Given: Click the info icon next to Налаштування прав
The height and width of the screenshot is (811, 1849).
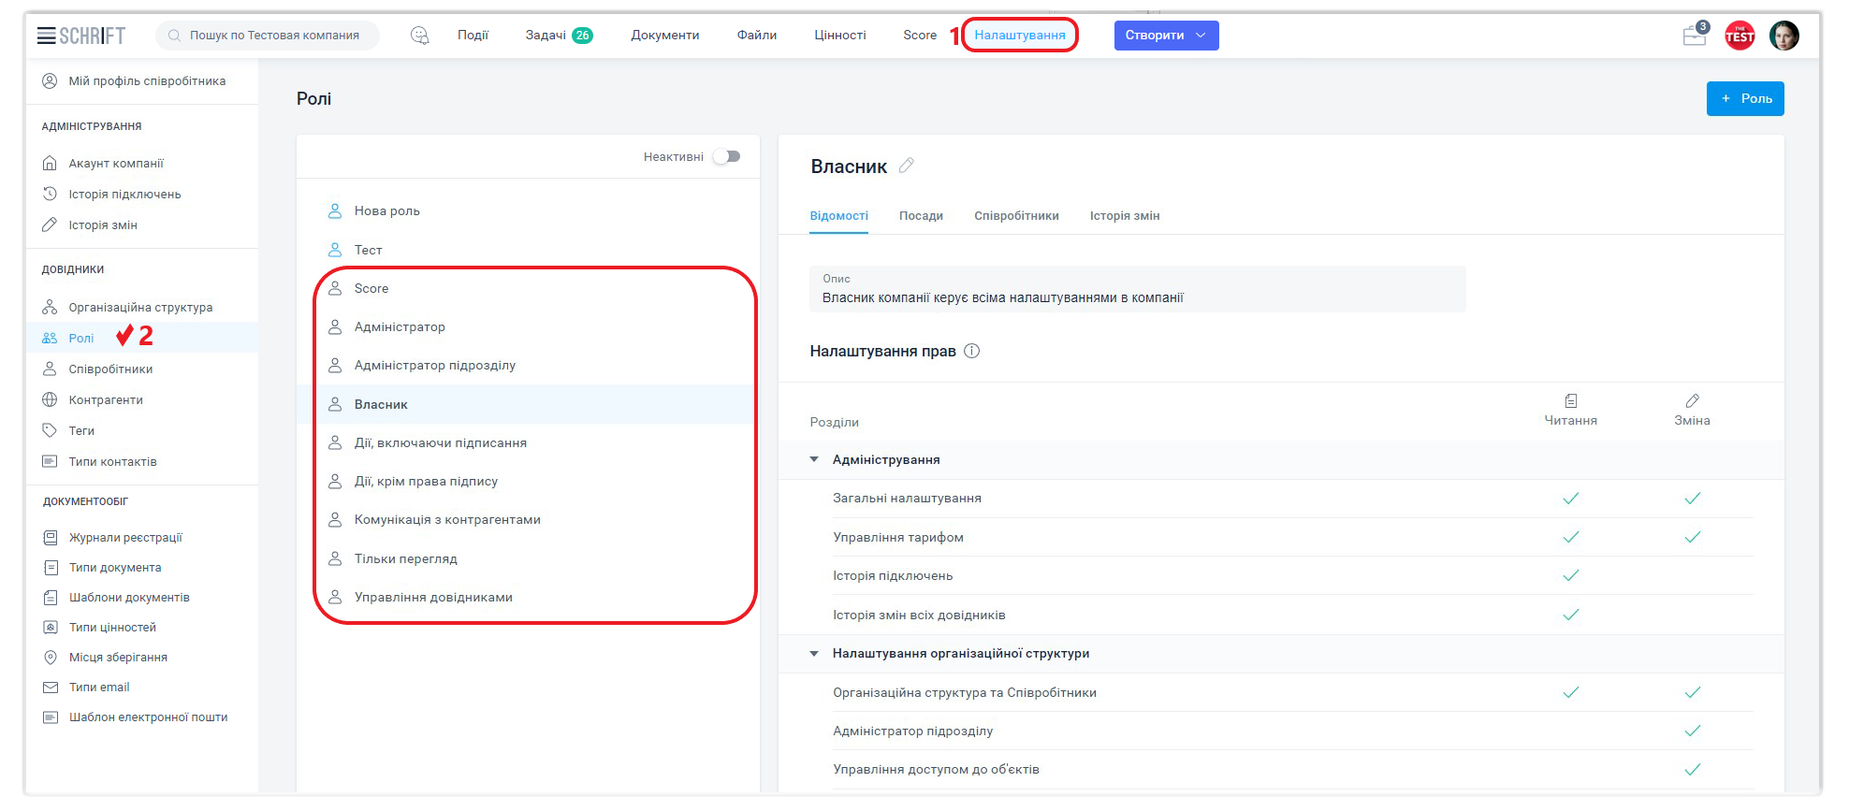Looking at the screenshot, I should pyautogui.click(x=971, y=351).
